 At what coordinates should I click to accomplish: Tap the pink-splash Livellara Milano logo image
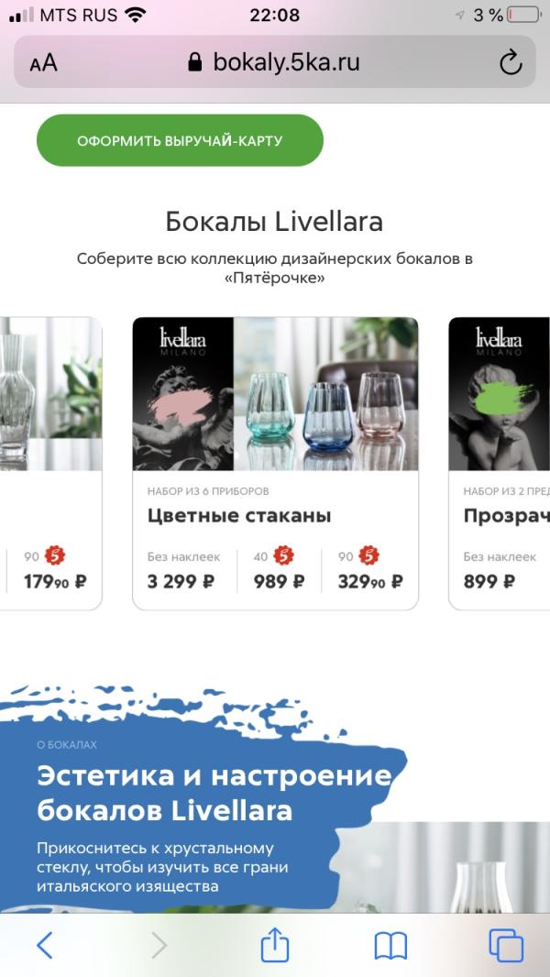pos(183,394)
